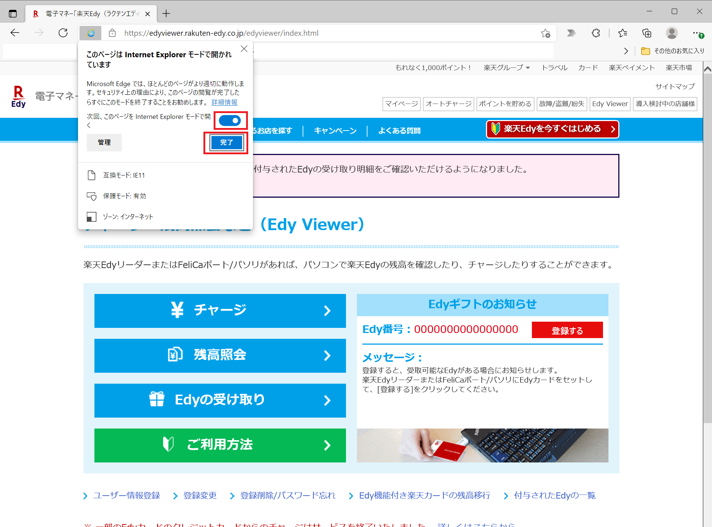Toggle open in Internet Explorer mode next time
The image size is (712, 527).
230,120
